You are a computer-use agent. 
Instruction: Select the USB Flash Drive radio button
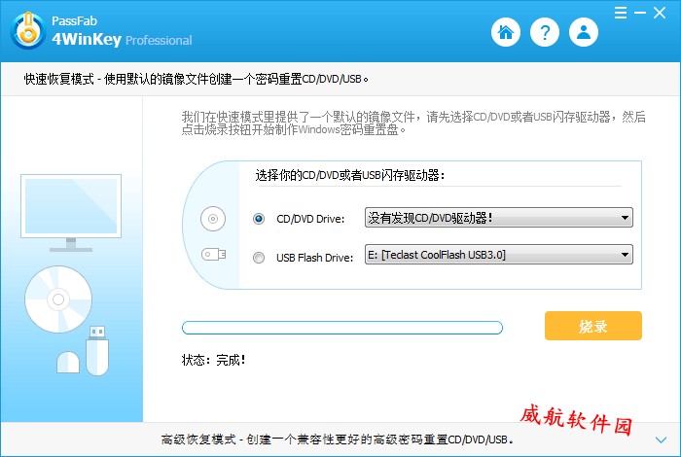[x=259, y=258]
